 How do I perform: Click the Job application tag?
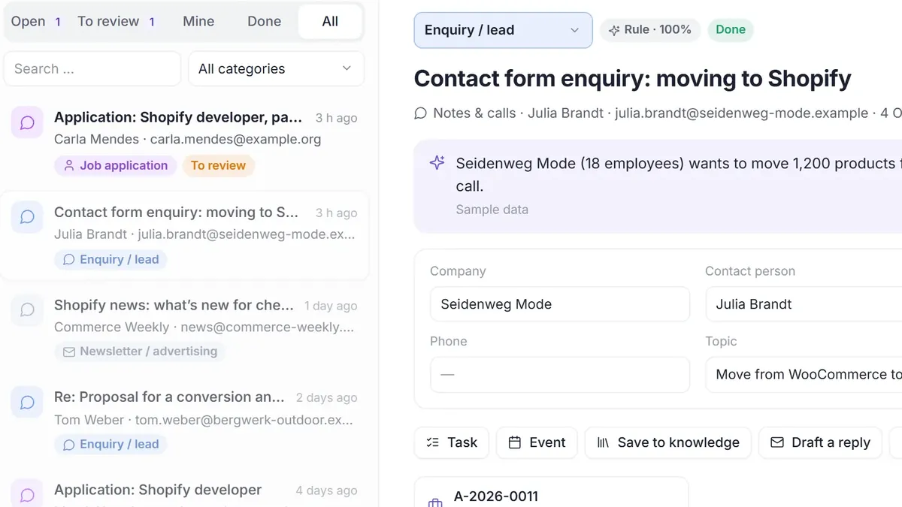116,165
